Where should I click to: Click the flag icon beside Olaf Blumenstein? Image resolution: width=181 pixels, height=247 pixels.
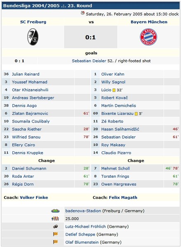55,242
